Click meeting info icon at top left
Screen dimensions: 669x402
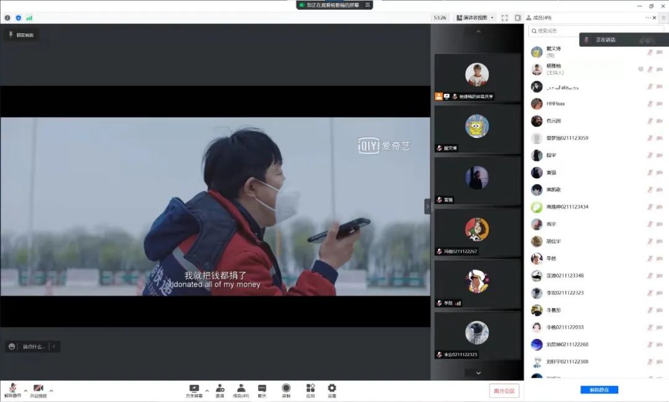7,17
